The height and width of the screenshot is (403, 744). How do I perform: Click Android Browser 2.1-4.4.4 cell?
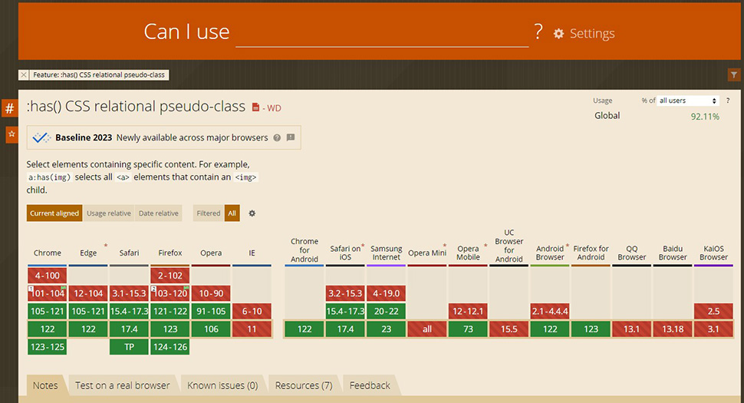(550, 312)
